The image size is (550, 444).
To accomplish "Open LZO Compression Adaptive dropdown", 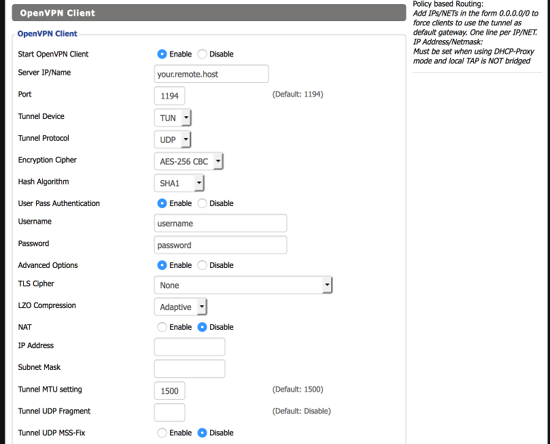I will click(181, 307).
